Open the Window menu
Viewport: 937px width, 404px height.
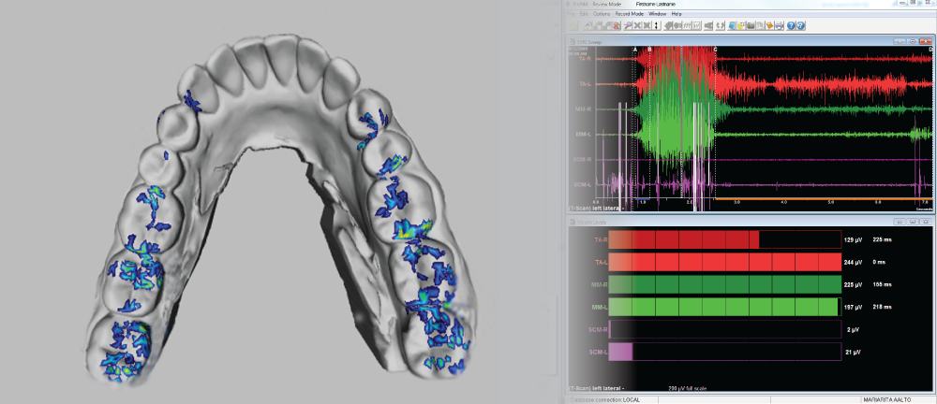(658, 14)
